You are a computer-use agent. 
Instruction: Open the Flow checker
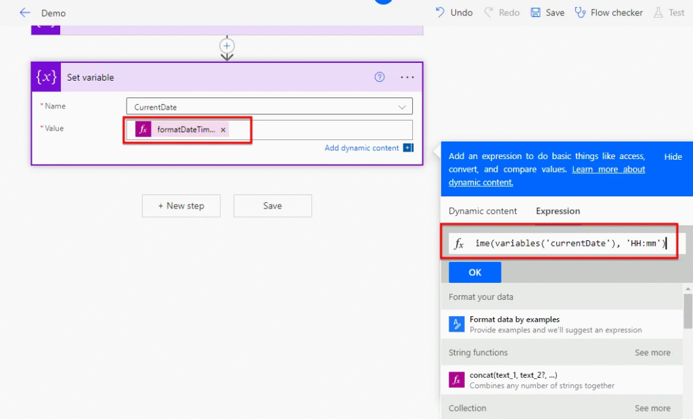(x=608, y=13)
